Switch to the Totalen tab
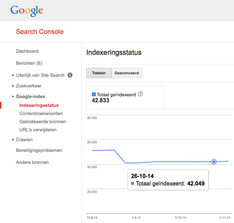 coord(99,73)
